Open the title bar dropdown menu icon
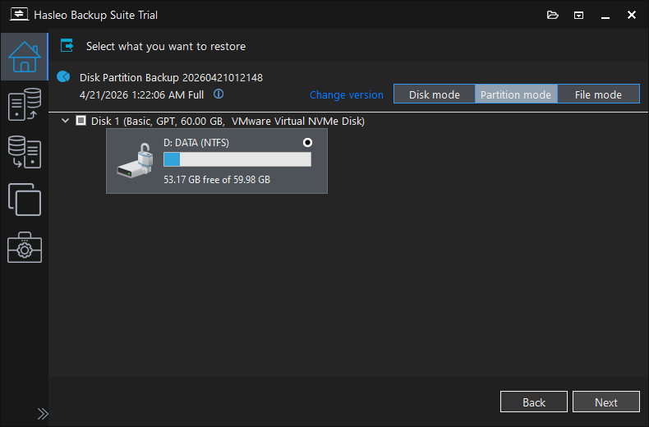The image size is (649, 427). tap(578, 16)
